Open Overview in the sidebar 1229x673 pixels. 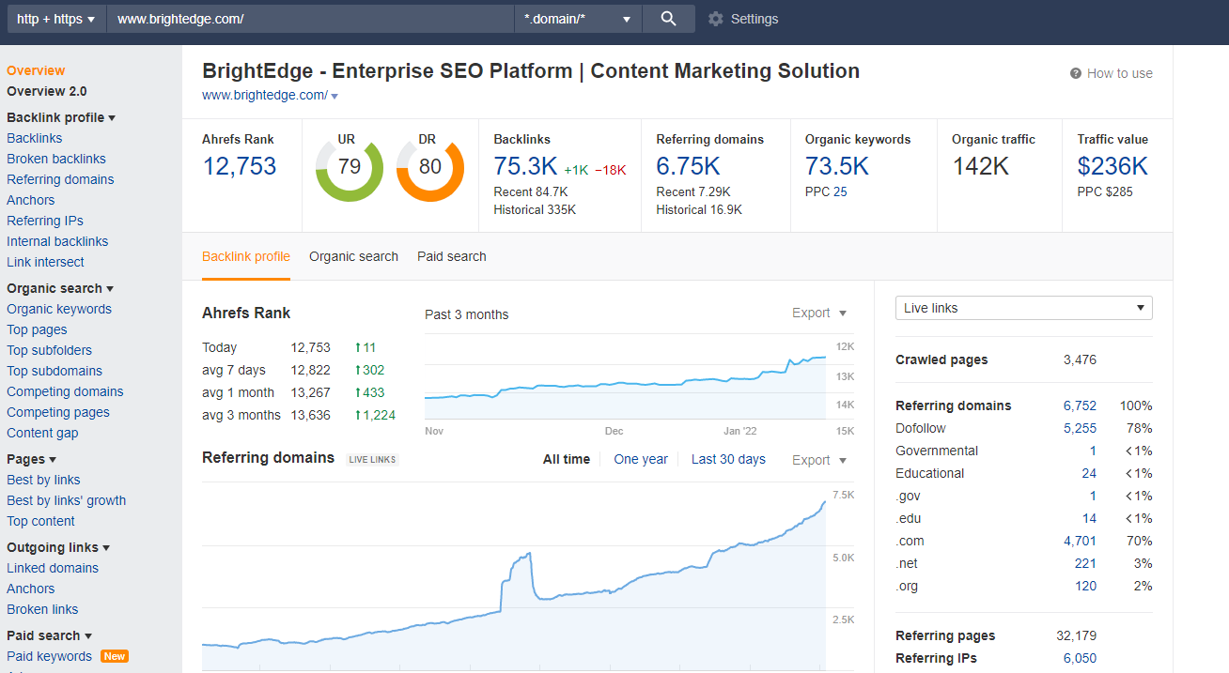tap(36, 70)
